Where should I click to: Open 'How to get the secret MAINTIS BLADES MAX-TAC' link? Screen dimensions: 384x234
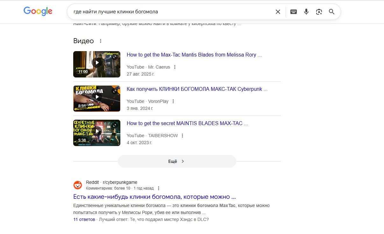pyautogui.click(x=187, y=123)
